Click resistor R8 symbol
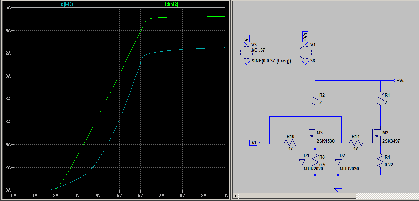The image size is (419, 201). [315, 160]
